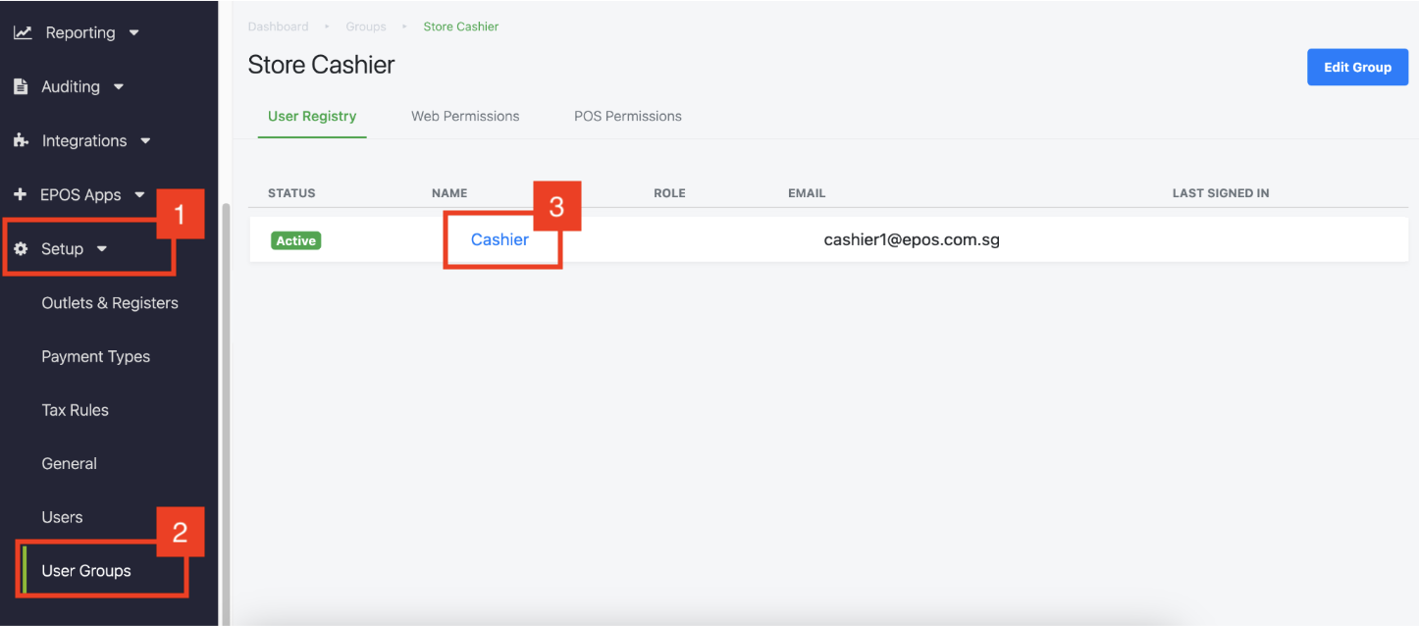Click the Reporting chart icon

(22, 32)
